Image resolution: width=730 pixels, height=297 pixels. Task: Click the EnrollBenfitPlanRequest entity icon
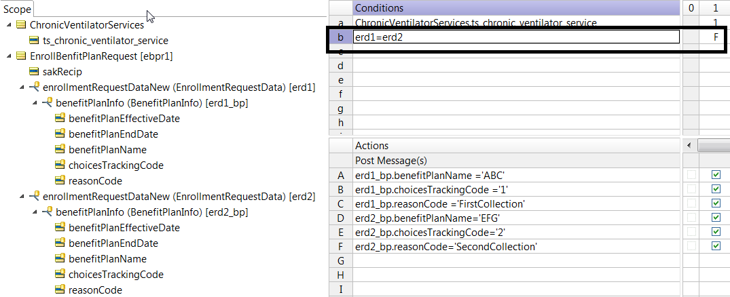(21, 56)
